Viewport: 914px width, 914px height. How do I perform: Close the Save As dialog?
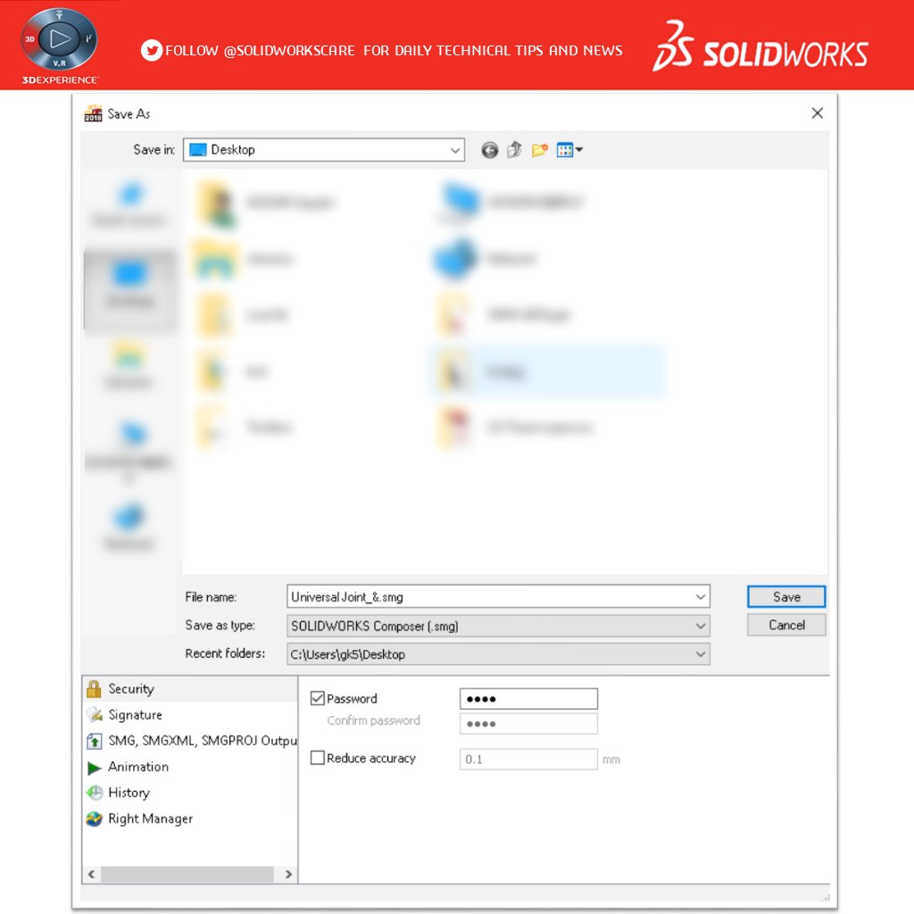click(818, 113)
